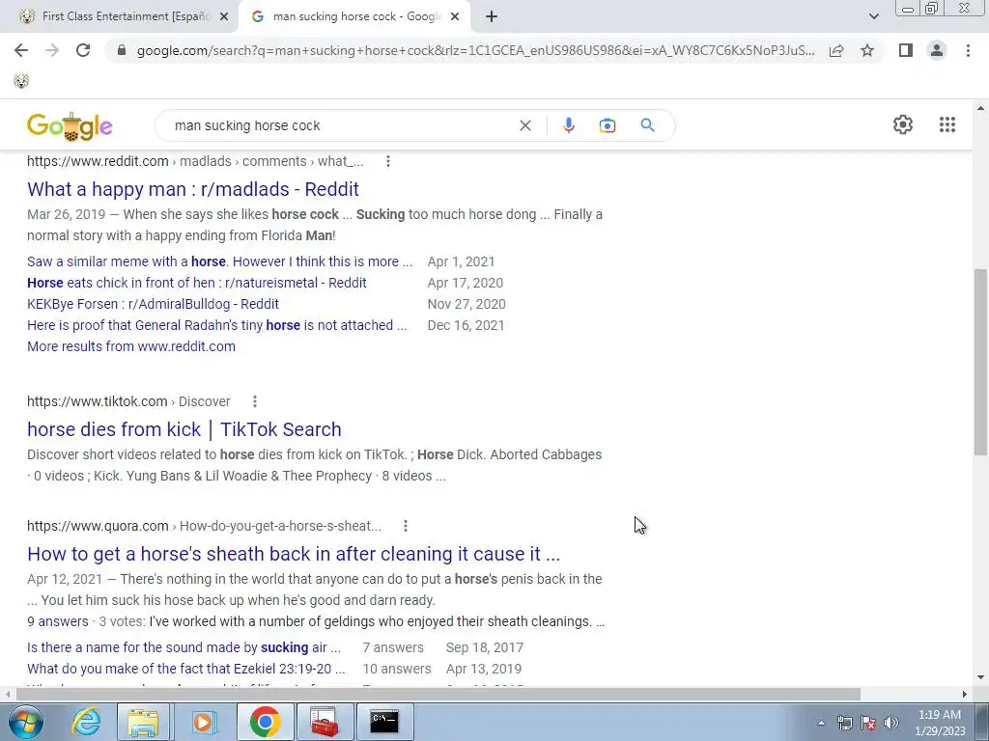Click the horizontal scrollbar thumb

[438, 694]
